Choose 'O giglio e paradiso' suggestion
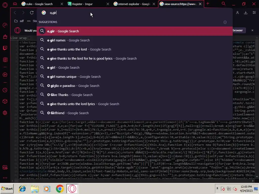The image size is (259, 194). point(135,86)
